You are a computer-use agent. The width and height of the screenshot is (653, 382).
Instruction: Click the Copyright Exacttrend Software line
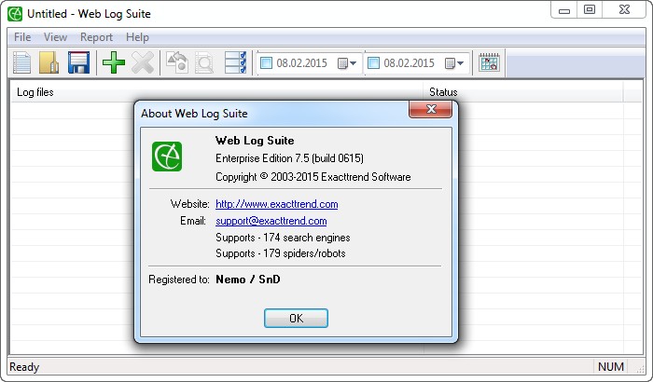pyautogui.click(x=313, y=177)
